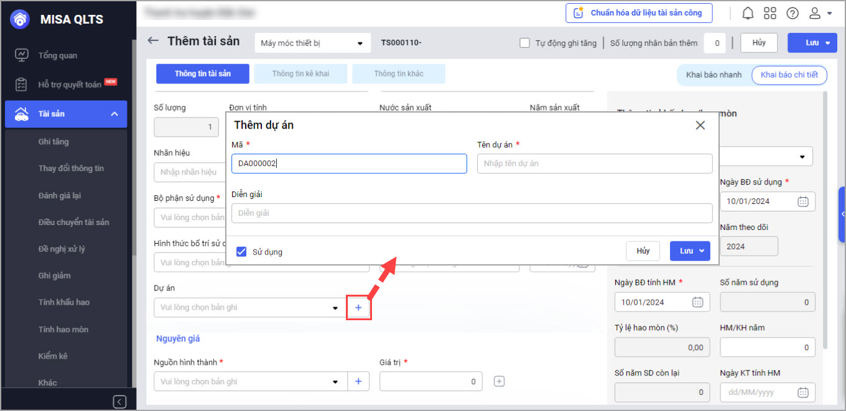Open the Máy móc thiết bị dropdown
The width and height of the screenshot is (846, 411).
312,43
